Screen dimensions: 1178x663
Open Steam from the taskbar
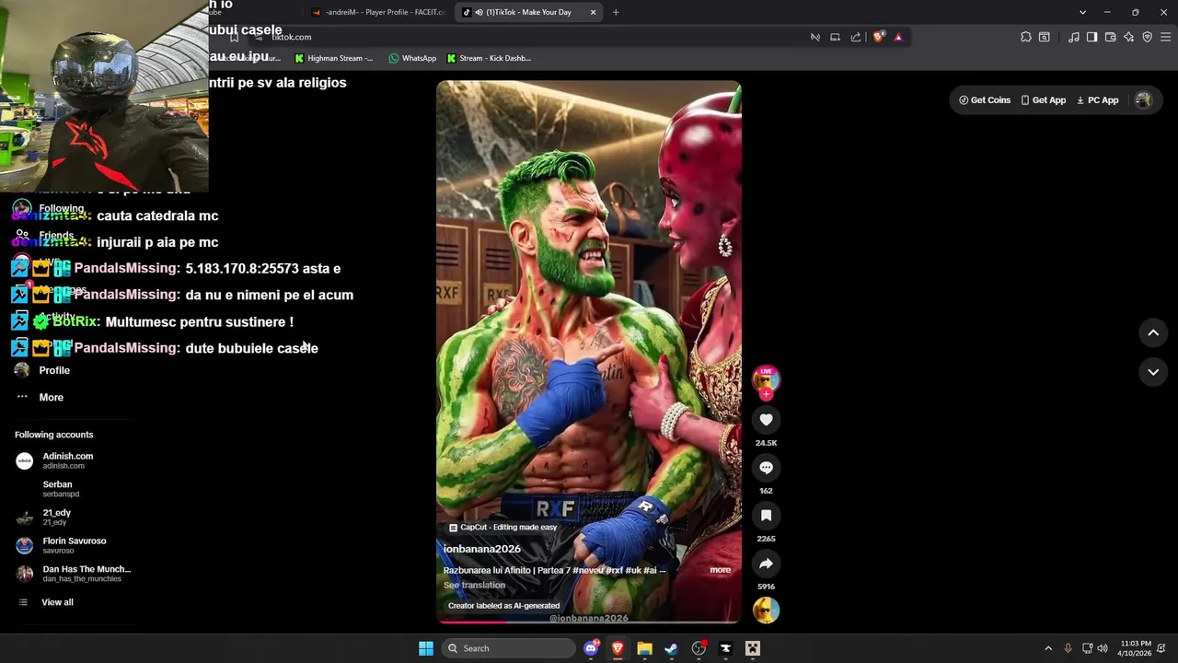point(672,648)
